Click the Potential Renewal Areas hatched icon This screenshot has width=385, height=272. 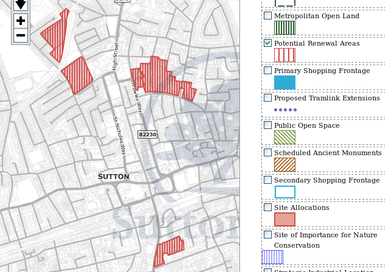pyautogui.click(x=284, y=55)
